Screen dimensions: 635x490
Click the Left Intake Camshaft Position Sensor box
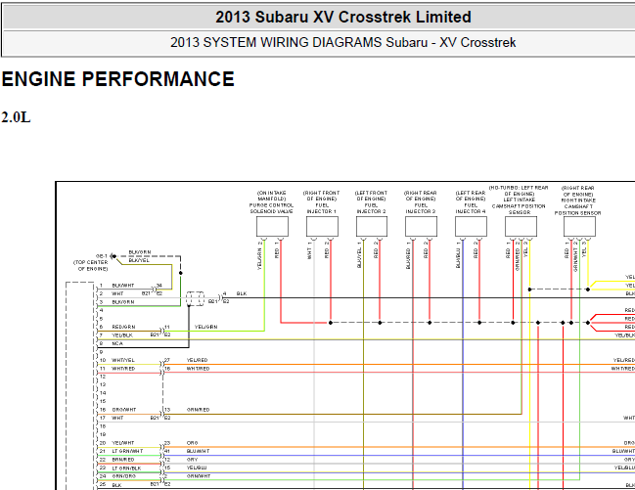pyautogui.click(x=521, y=226)
